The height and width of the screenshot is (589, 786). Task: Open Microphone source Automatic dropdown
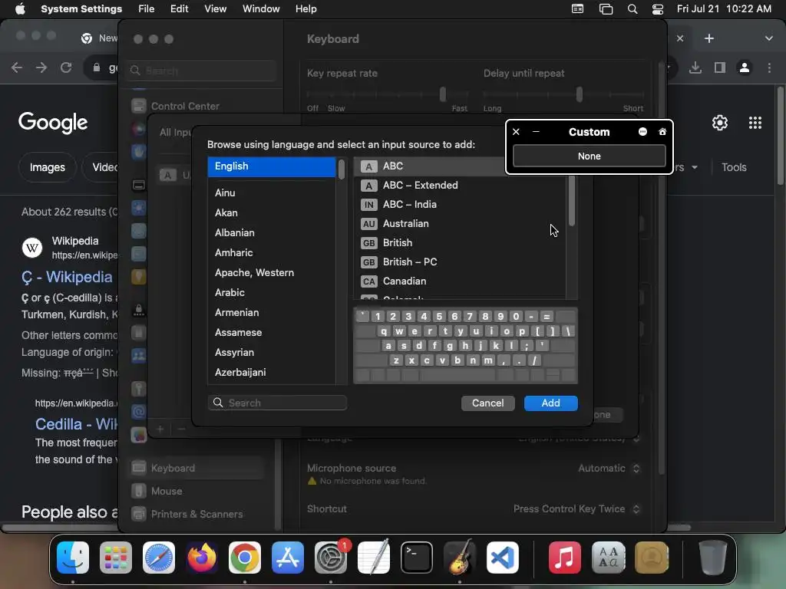pyautogui.click(x=609, y=469)
